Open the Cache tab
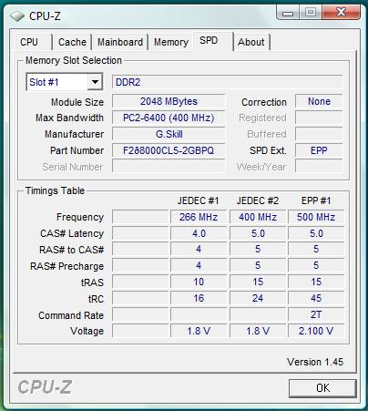 click(72, 42)
